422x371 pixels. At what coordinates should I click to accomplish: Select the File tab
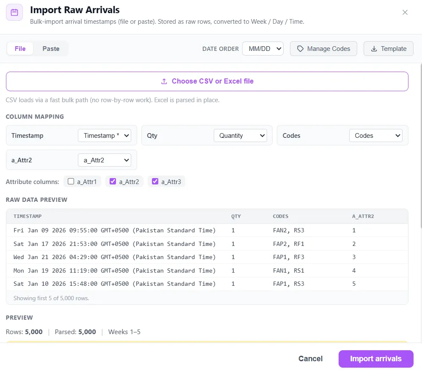[x=20, y=49]
